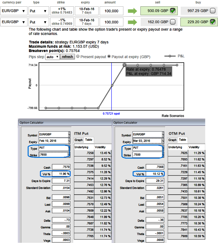Click chart data point at zero payout
The image size is (218, 243).
112,85
